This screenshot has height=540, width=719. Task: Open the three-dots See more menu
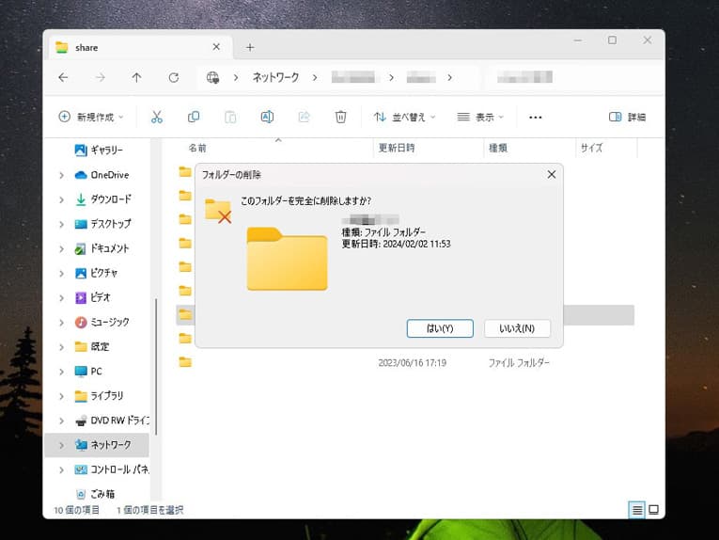pyautogui.click(x=536, y=118)
